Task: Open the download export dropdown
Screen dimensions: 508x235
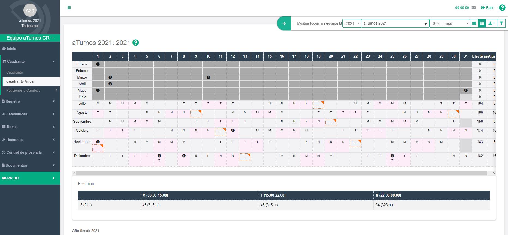Action: tap(492, 23)
